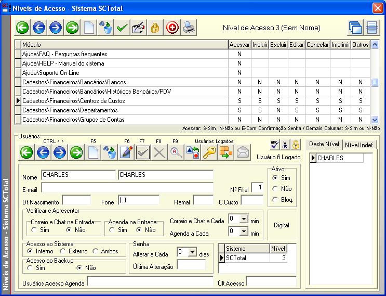Click the envelope mail icon

tap(242, 152)
